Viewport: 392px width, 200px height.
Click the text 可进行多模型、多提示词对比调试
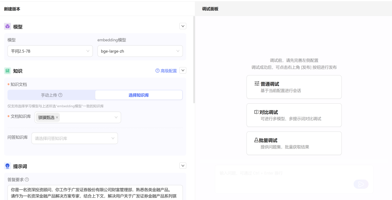tap(291, 119)
